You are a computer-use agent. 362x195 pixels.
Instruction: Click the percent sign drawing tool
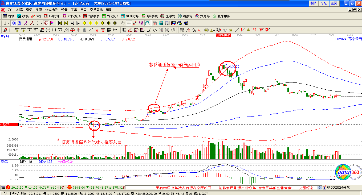pyautogui.click(x=194, y=30)
